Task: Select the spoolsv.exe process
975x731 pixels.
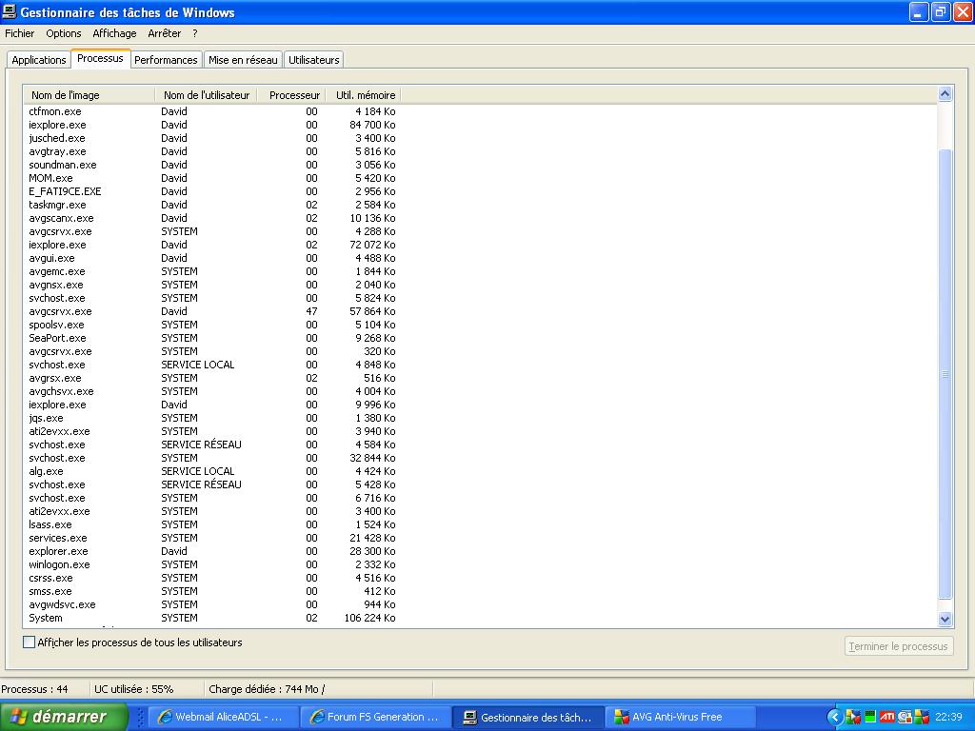Action: click(x=212, y=326)
